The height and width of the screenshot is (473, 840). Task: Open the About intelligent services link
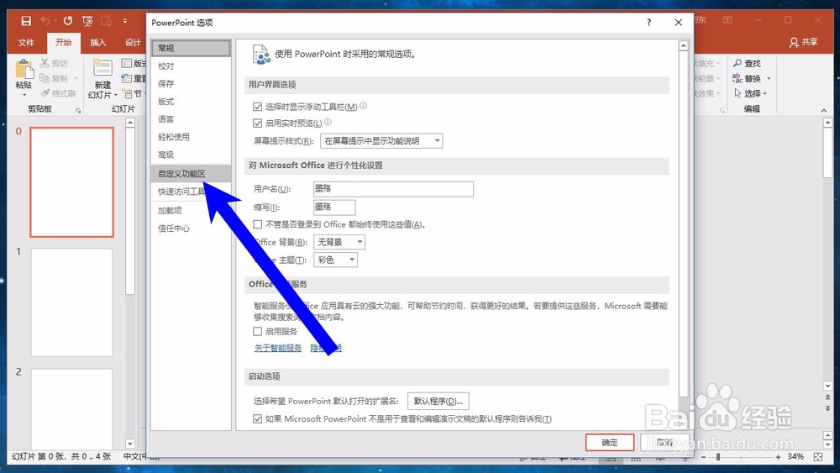click(278, 348)
